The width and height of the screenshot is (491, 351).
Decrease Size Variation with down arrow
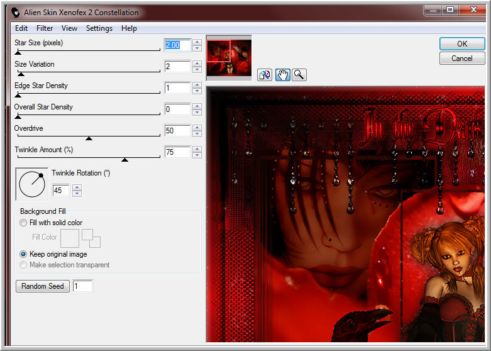point(197,70)
